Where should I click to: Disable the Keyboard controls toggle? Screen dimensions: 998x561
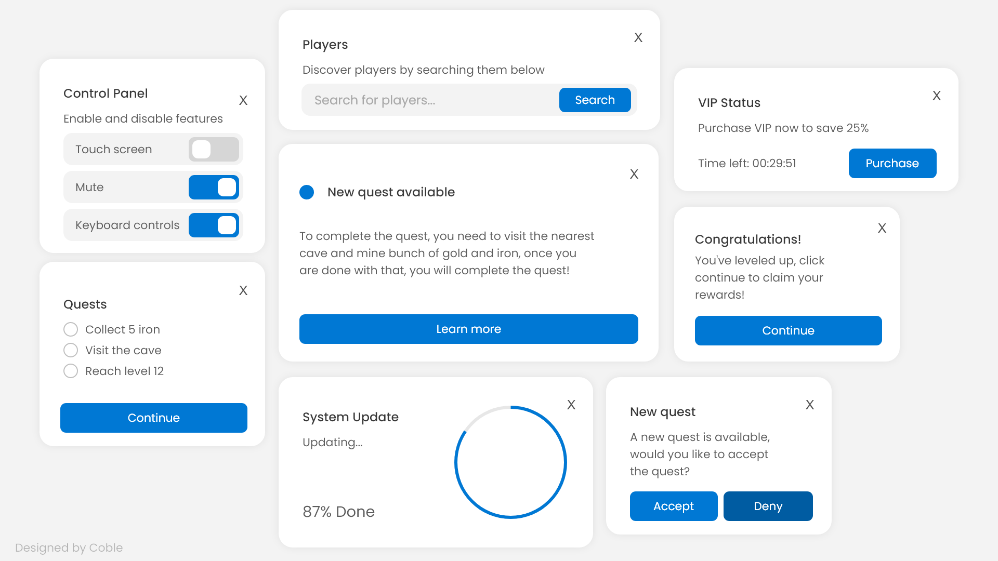214,225
